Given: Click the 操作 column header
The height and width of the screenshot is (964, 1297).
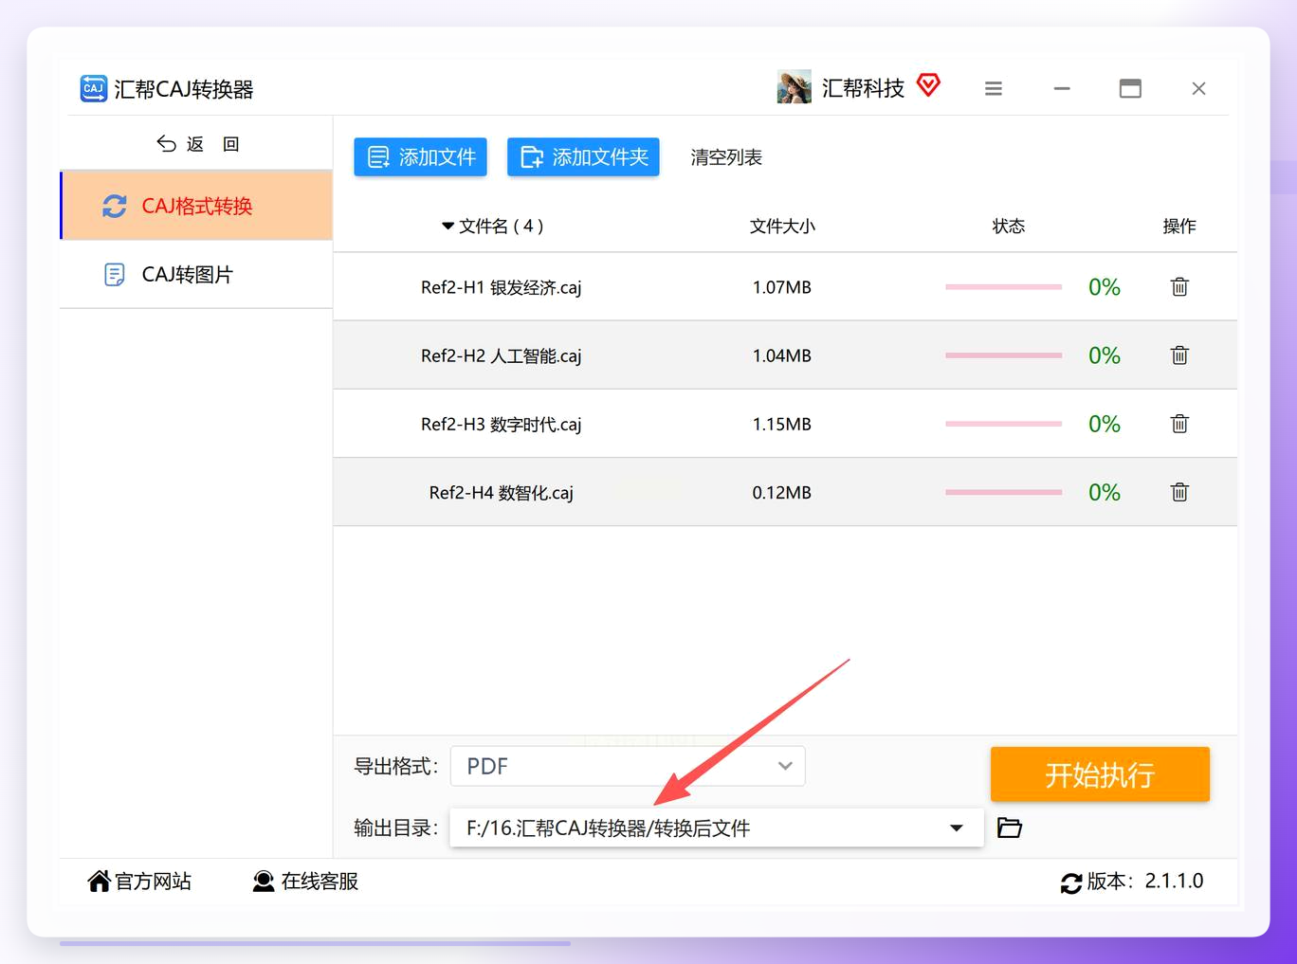Looking at the screenshot, I should [1179, 226].
